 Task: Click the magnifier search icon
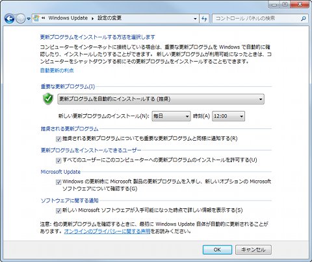304,19
